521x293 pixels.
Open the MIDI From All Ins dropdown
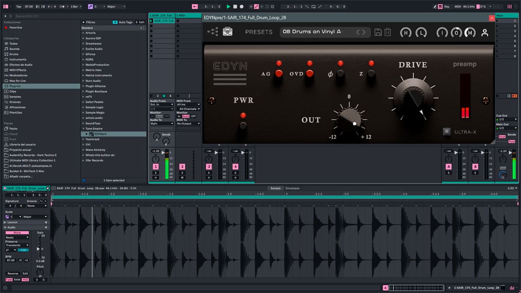188,105
